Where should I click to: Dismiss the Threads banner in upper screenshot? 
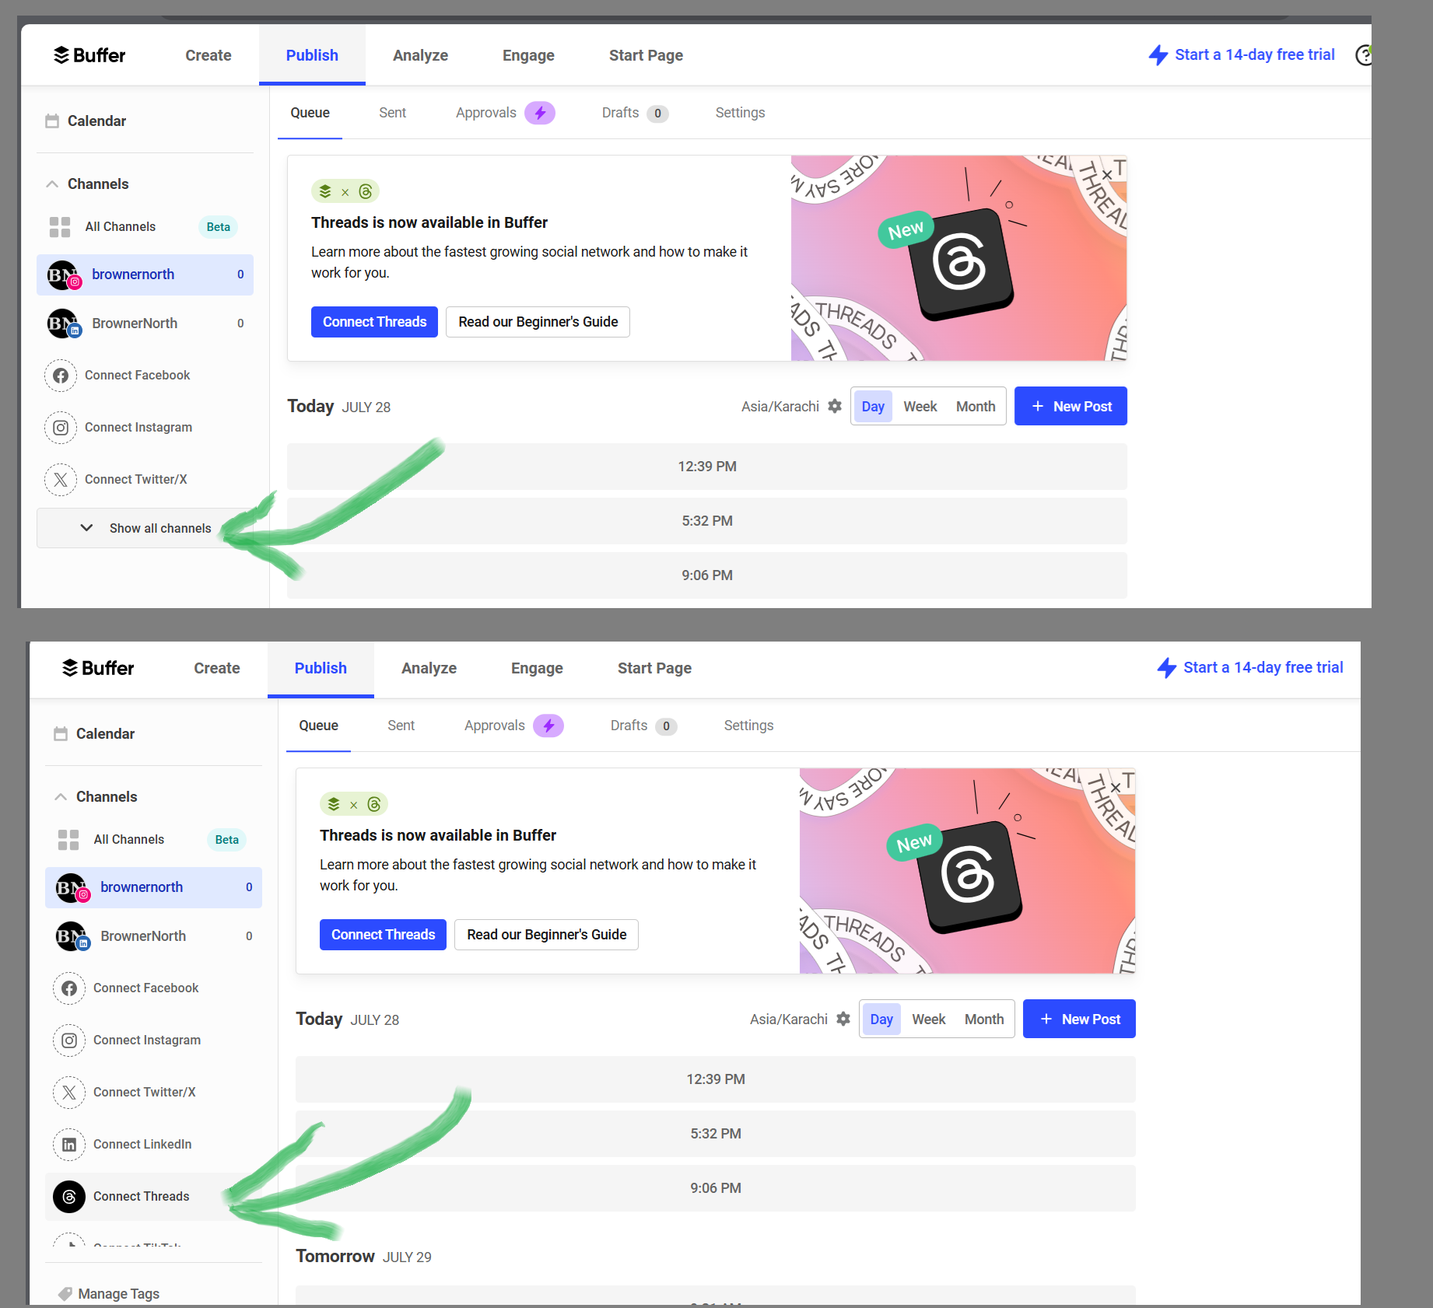tap(1107, 175)
